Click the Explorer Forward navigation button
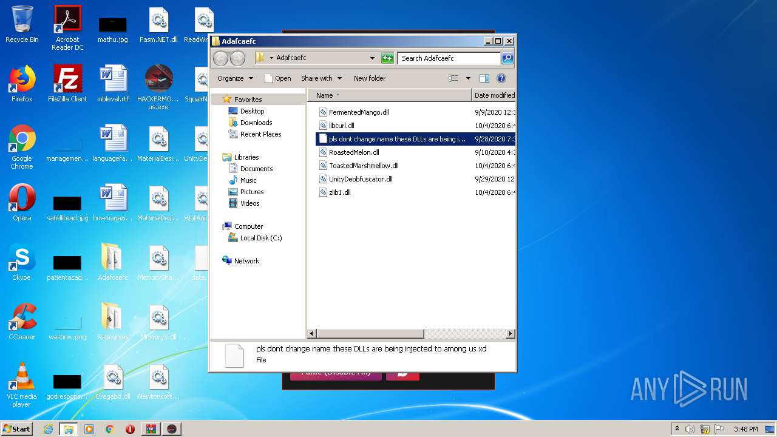The height and width of the screenshot is (437, 777). [x=237, y=58]
